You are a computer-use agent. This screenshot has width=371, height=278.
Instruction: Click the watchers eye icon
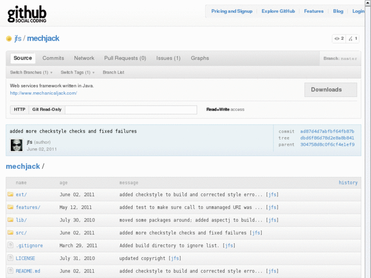(x=337, y=39)
